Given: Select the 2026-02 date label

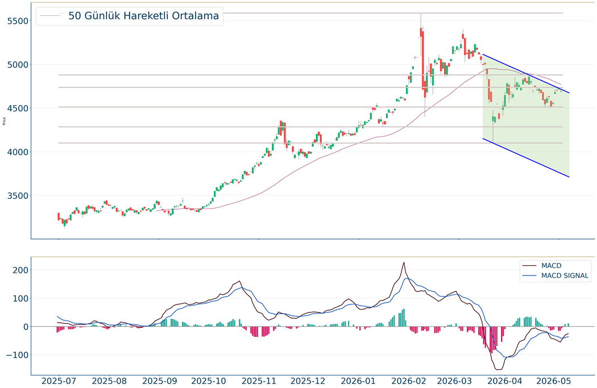Looking at the screenshot, I should (x=409, y=381).
